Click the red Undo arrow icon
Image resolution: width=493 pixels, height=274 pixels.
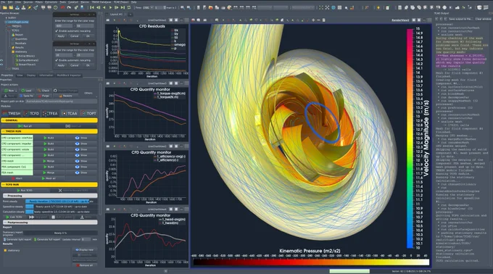pyautogui.click(x=63, y=7)
